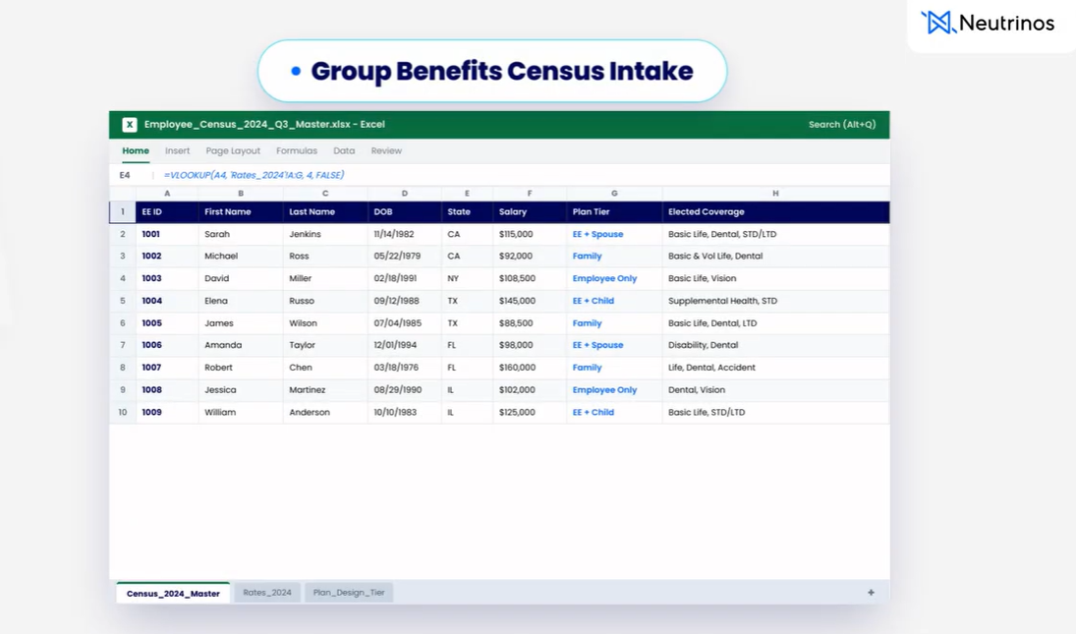Open the Formulas ribbon tab
The width and height of the screenshot is (1076, 634).
click(x=297, y=151)
